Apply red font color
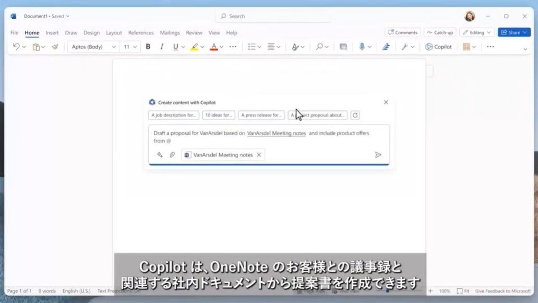The width and height of the screenshot is (538, 303). tap(214, 47)
